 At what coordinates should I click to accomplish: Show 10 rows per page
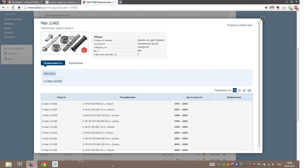(235, 90)
